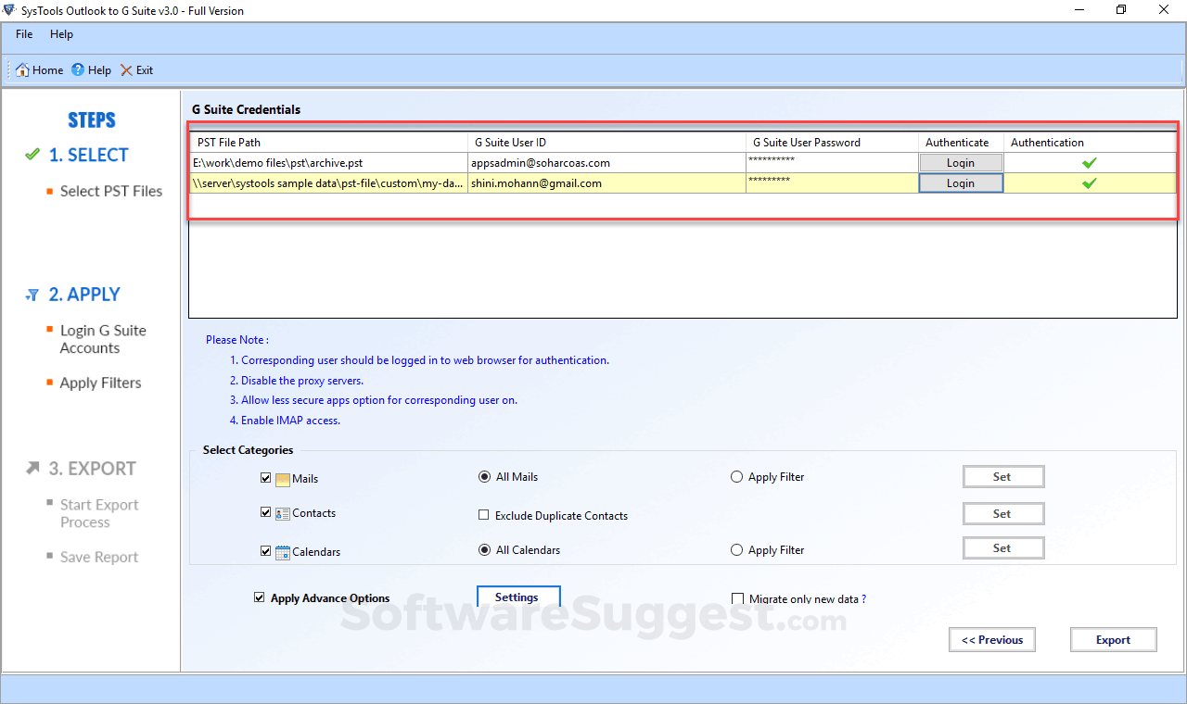Open advance options Settings button
Image resolution: width=1187 pixels, height=704 pixels.
(518, 597)
